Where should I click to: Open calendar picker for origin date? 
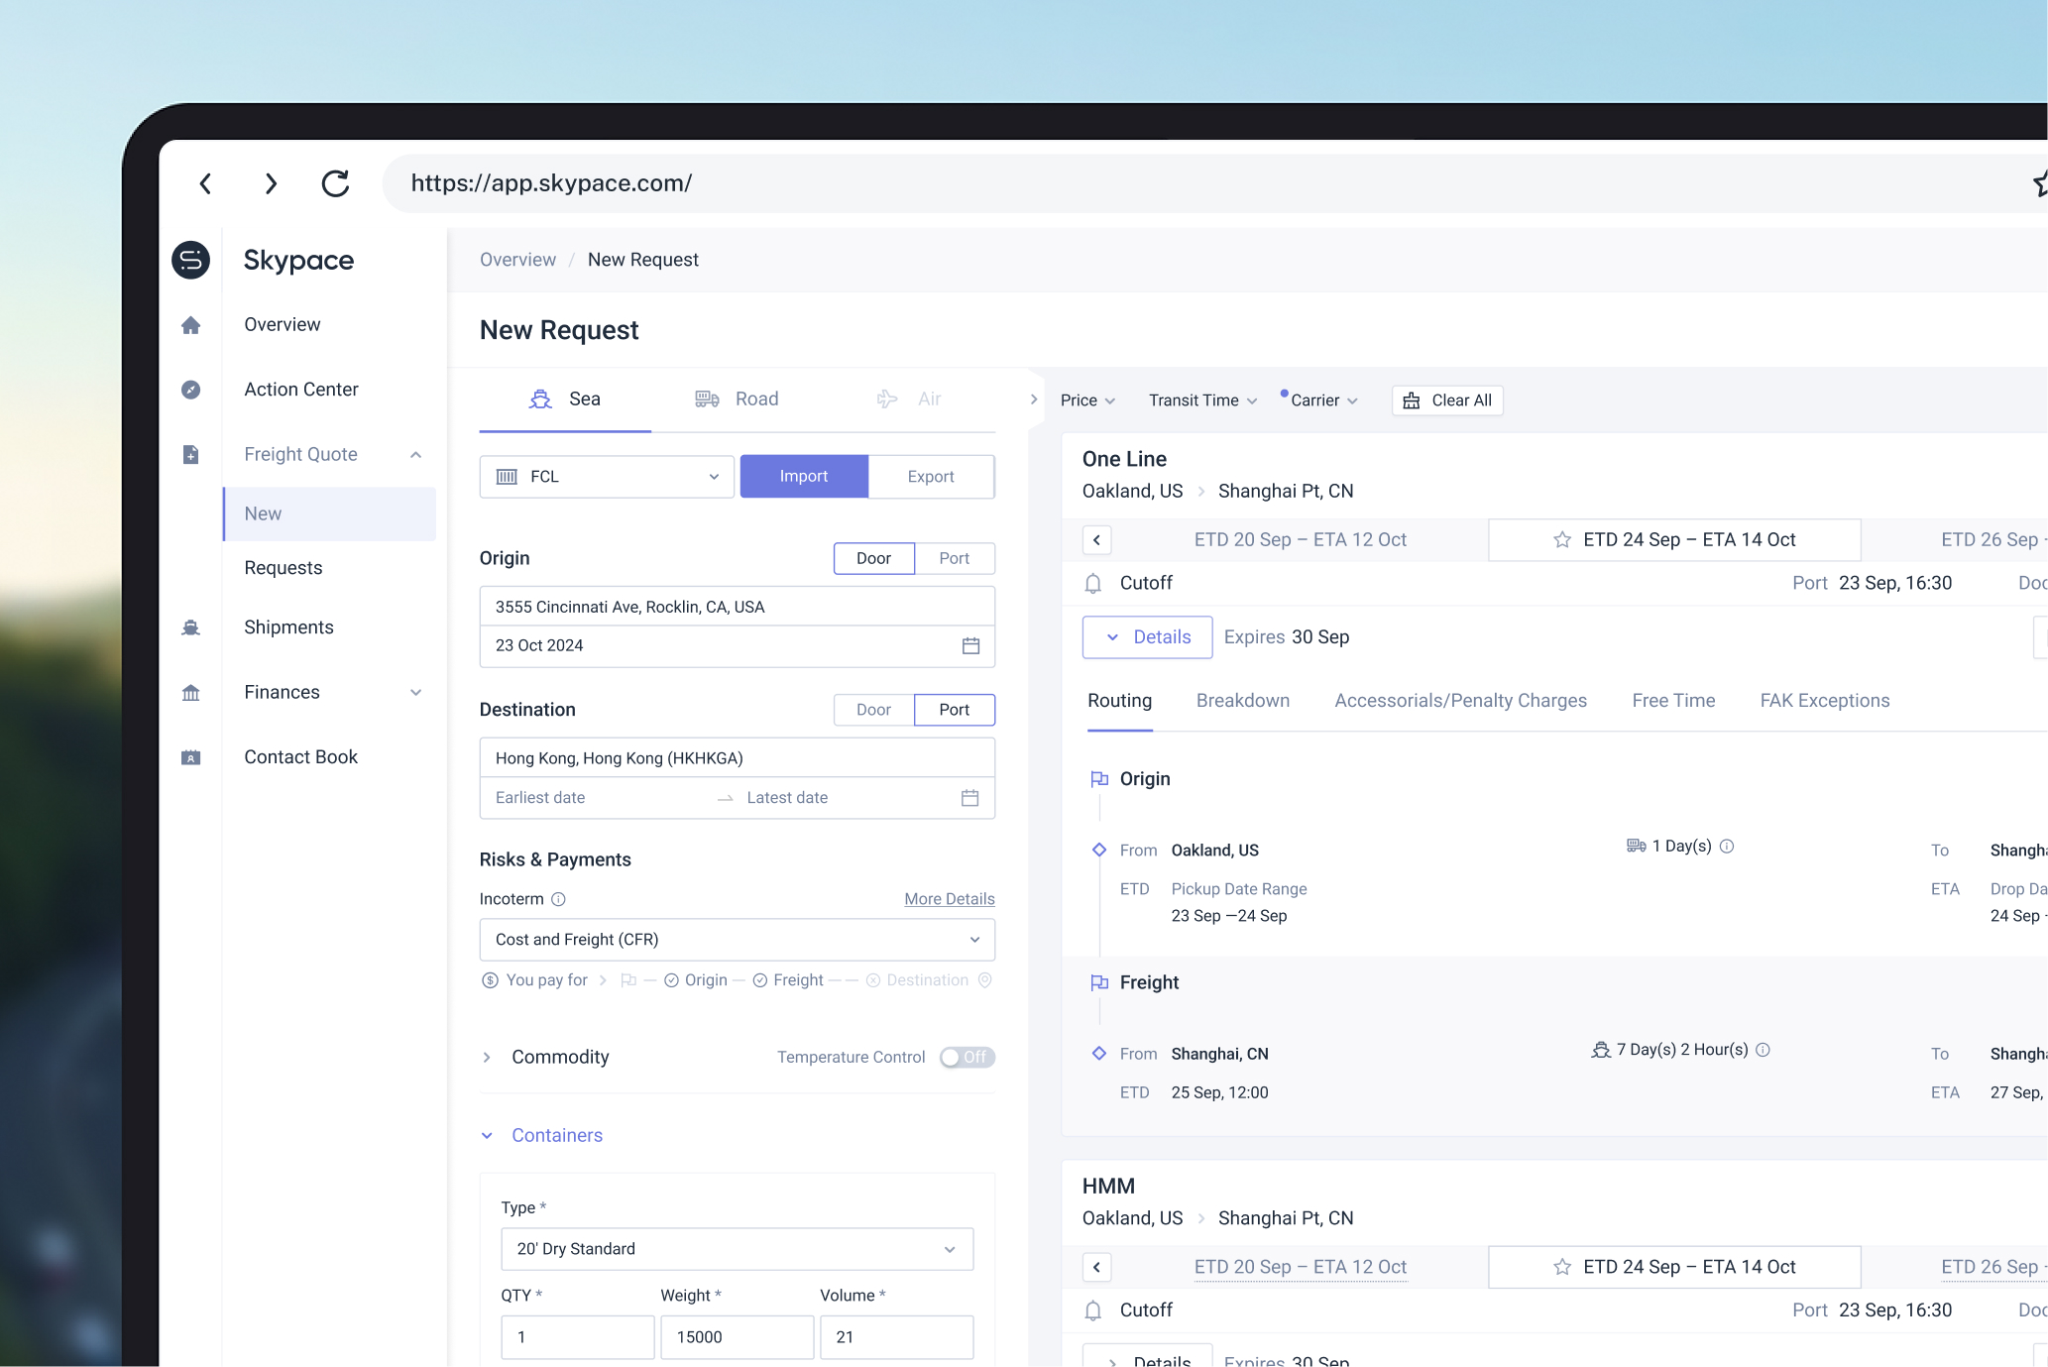[x=970, y=646]
